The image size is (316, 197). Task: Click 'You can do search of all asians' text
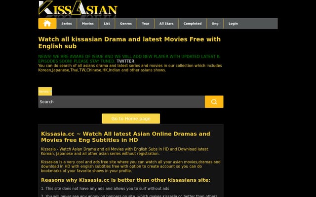[x=130, y=68]
